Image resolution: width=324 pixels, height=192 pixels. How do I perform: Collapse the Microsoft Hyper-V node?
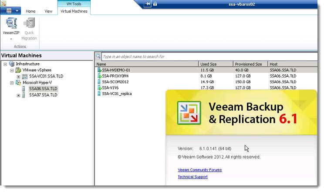(12, 83)
